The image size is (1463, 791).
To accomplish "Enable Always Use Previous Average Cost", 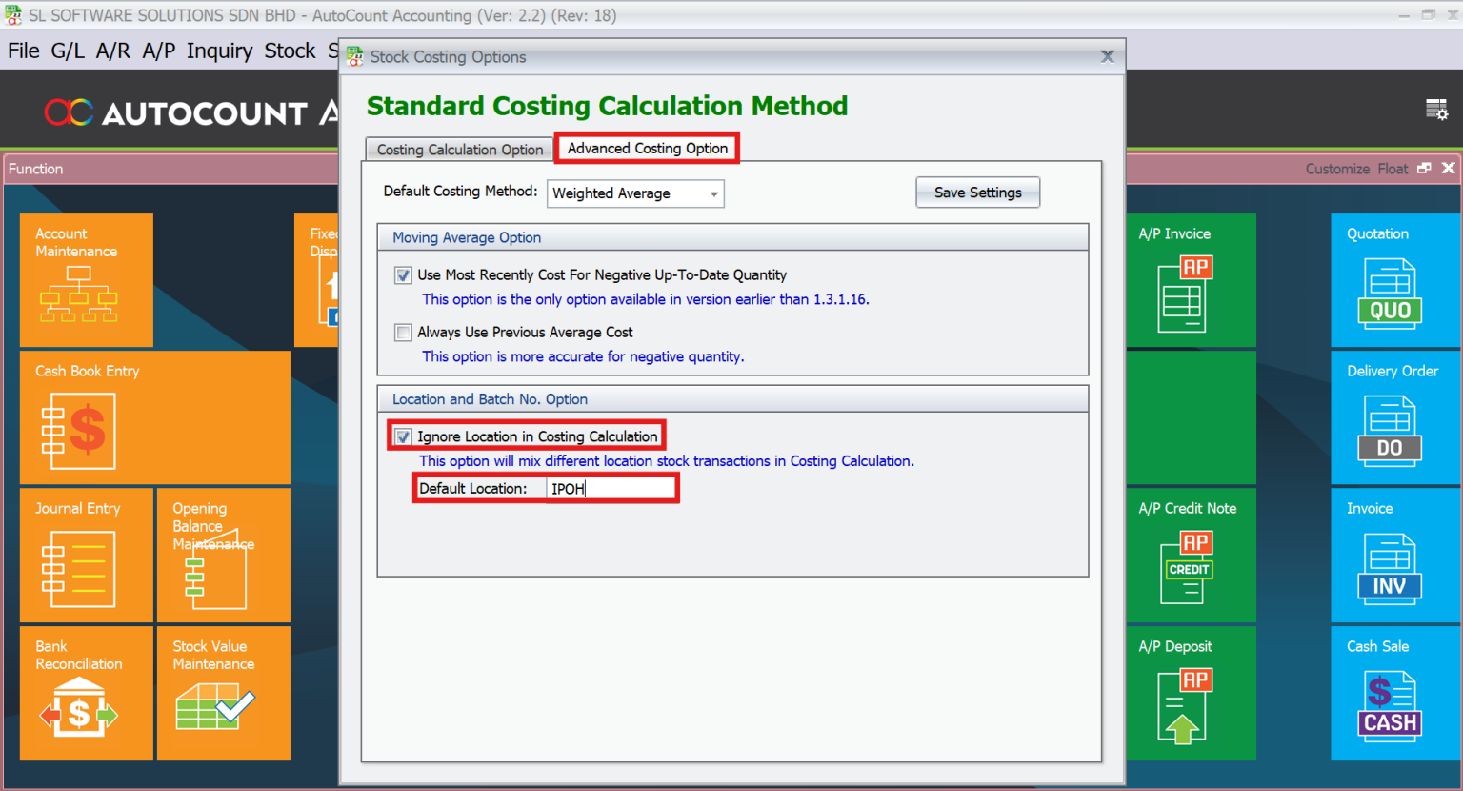I will coord(403,332).
